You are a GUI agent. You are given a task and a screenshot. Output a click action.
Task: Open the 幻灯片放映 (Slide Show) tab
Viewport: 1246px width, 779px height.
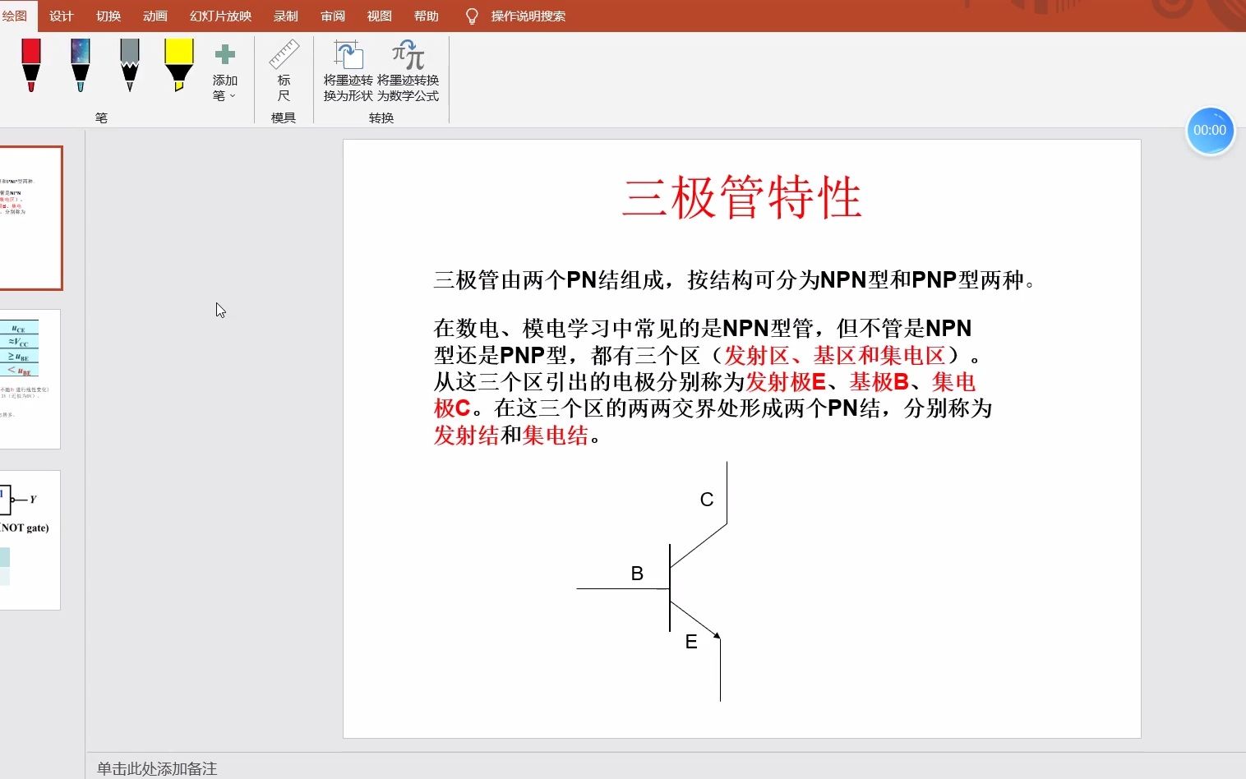(x=220, y=16)
